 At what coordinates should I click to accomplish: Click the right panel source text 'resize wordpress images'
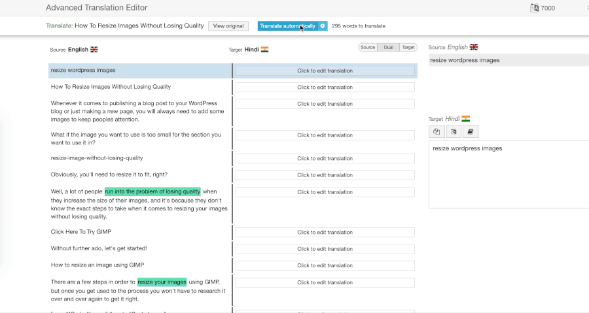(465, 60)
